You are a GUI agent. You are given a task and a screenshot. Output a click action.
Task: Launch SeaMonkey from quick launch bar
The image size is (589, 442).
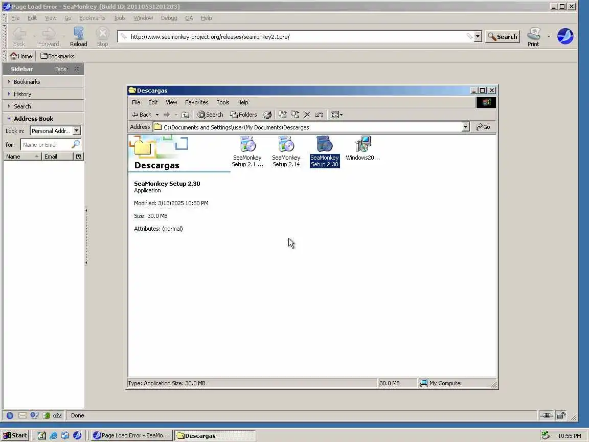(x=77, y=436)
